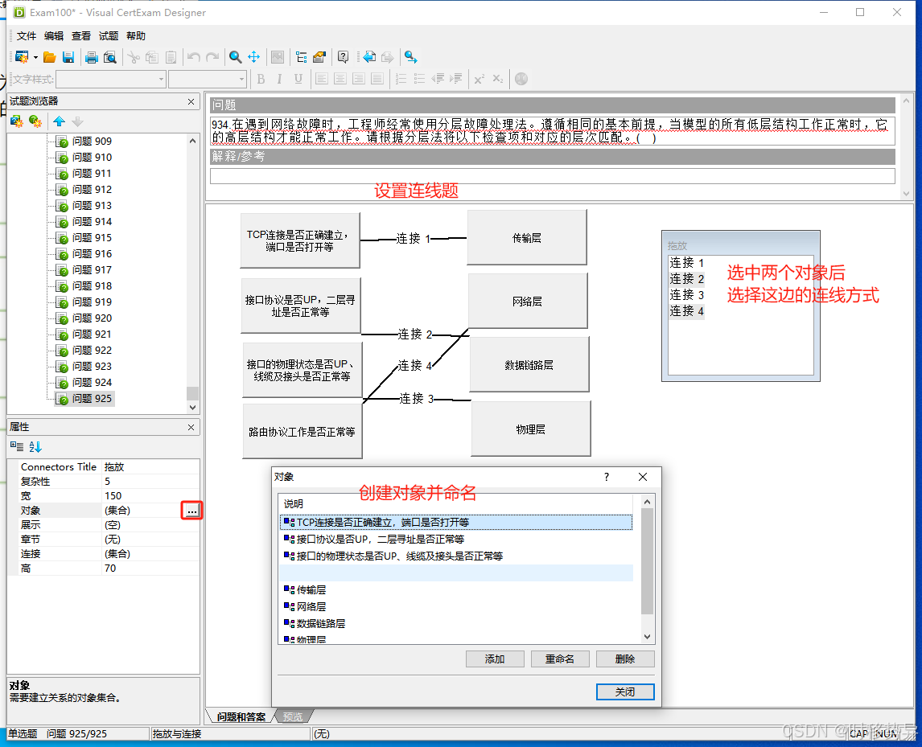The width and height of the screenshot is (922, 747).
Task: Click the Save floppy disk icon
Action: tap(68, 57)
